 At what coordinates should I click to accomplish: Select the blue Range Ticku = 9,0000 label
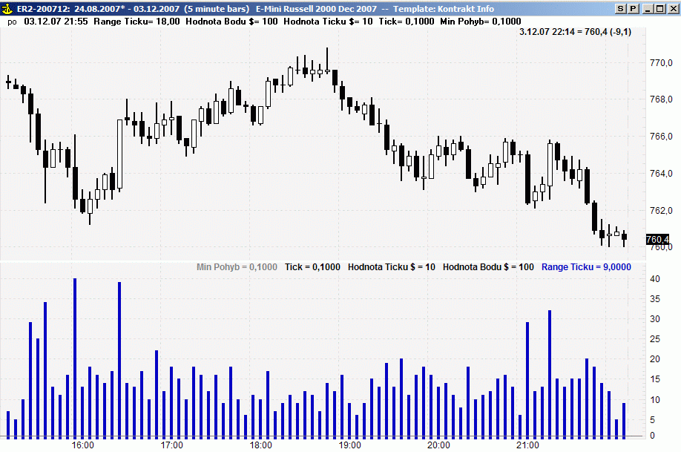click(x=586, y=267)
